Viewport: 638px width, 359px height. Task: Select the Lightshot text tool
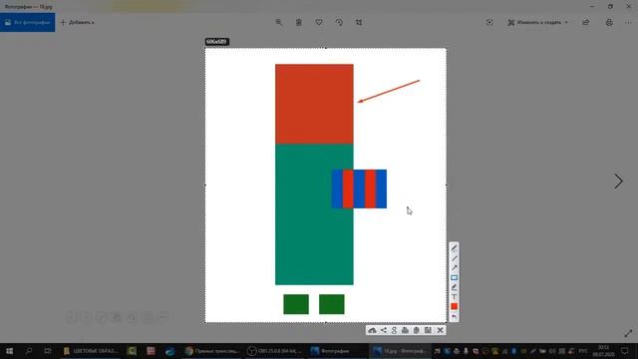click(455, 297)
